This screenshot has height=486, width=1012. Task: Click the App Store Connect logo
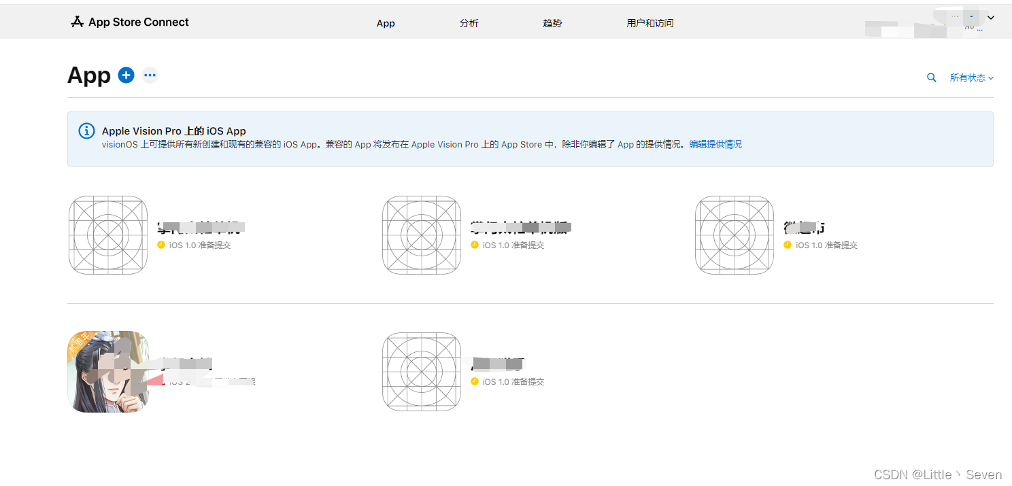pyautogui.click(x=77, y=22)
